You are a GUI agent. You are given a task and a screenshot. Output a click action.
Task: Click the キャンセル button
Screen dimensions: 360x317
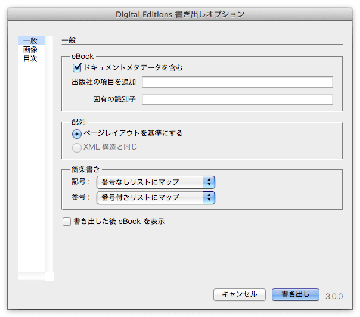click(x=240, y=294)
